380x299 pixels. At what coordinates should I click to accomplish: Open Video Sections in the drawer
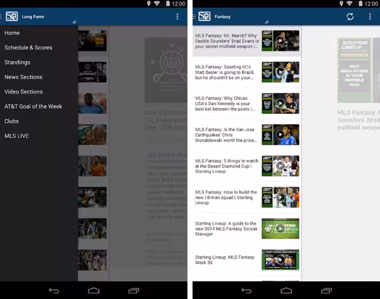point(39,92)
